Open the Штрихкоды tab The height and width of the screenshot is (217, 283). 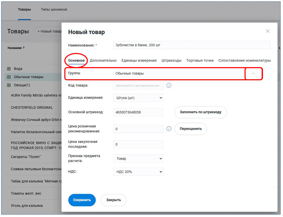click(x=171, y=61)
